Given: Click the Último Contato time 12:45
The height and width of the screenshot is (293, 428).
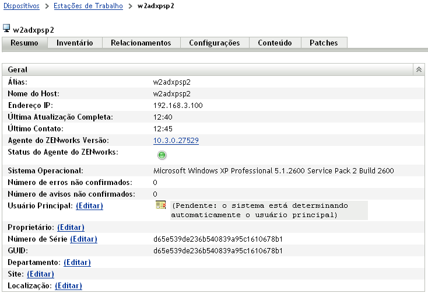Looking at the screenshot, I should (x=163, y=129).
